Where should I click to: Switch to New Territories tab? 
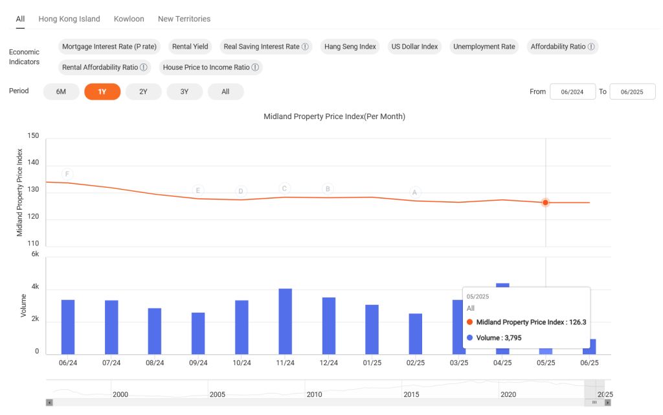click(x=184, y=19)
